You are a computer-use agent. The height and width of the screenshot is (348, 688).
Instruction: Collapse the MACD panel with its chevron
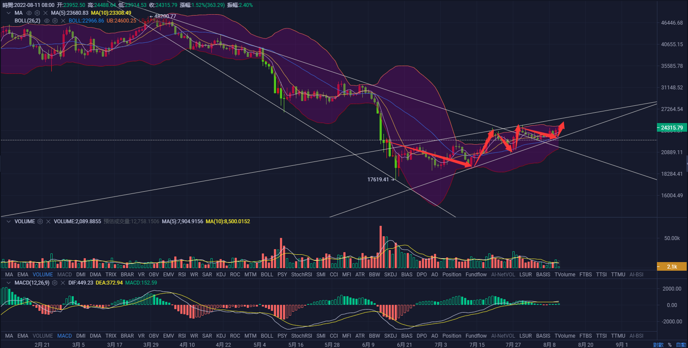(x=9, y=283)
